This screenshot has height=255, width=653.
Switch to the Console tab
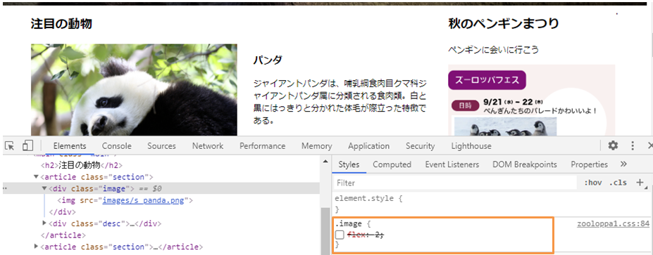pos(117,146)
